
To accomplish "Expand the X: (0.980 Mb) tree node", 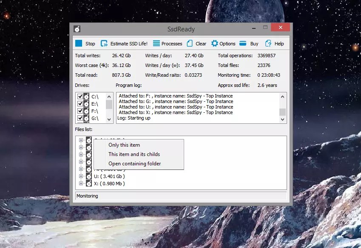I will 81,183.
